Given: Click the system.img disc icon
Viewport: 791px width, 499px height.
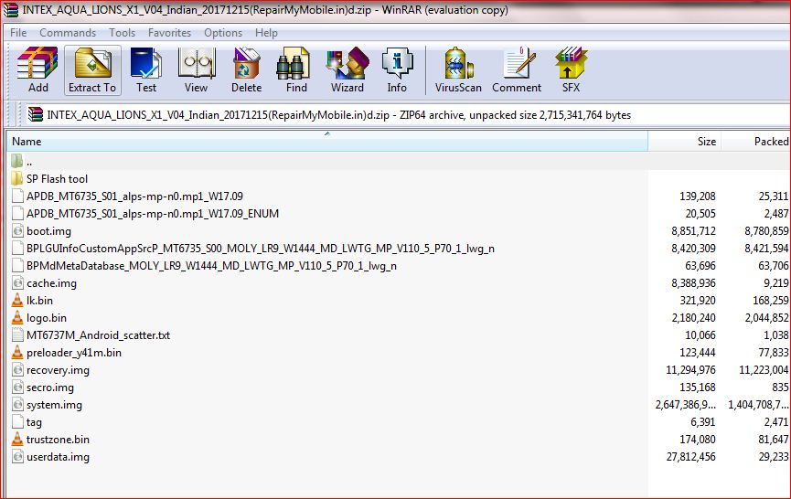Looking at the screenshot, I should click(x=17, y=404).
